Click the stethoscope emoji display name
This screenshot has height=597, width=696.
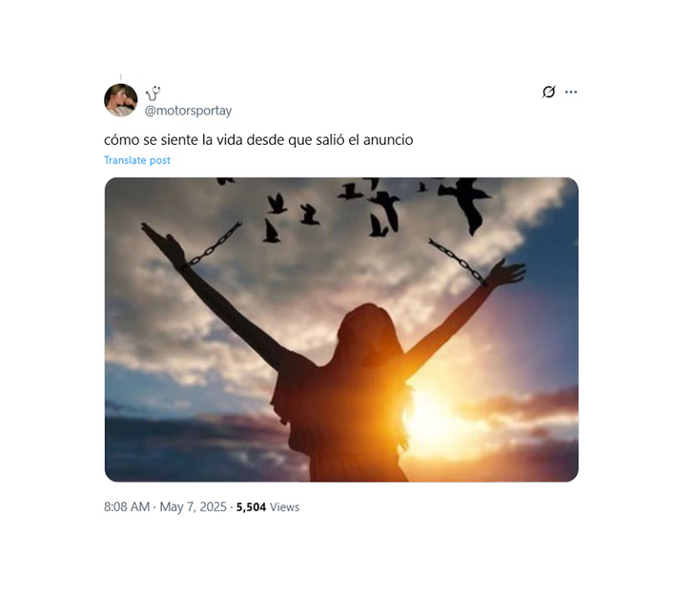154,93
